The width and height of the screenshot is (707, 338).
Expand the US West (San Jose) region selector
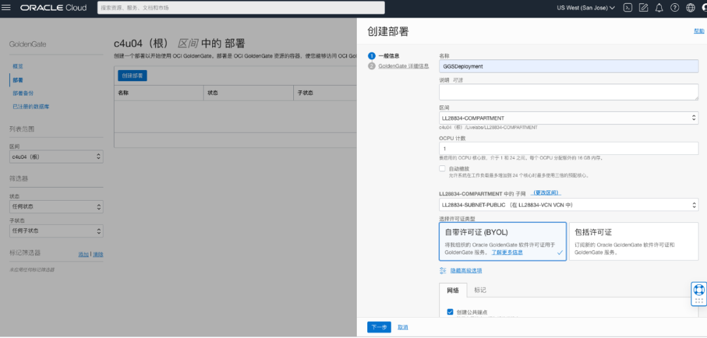[586, 8]
